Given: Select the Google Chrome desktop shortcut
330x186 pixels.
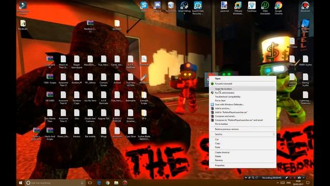Looking at the screenshot, I should pyautogui.click(x=278, y=8).
